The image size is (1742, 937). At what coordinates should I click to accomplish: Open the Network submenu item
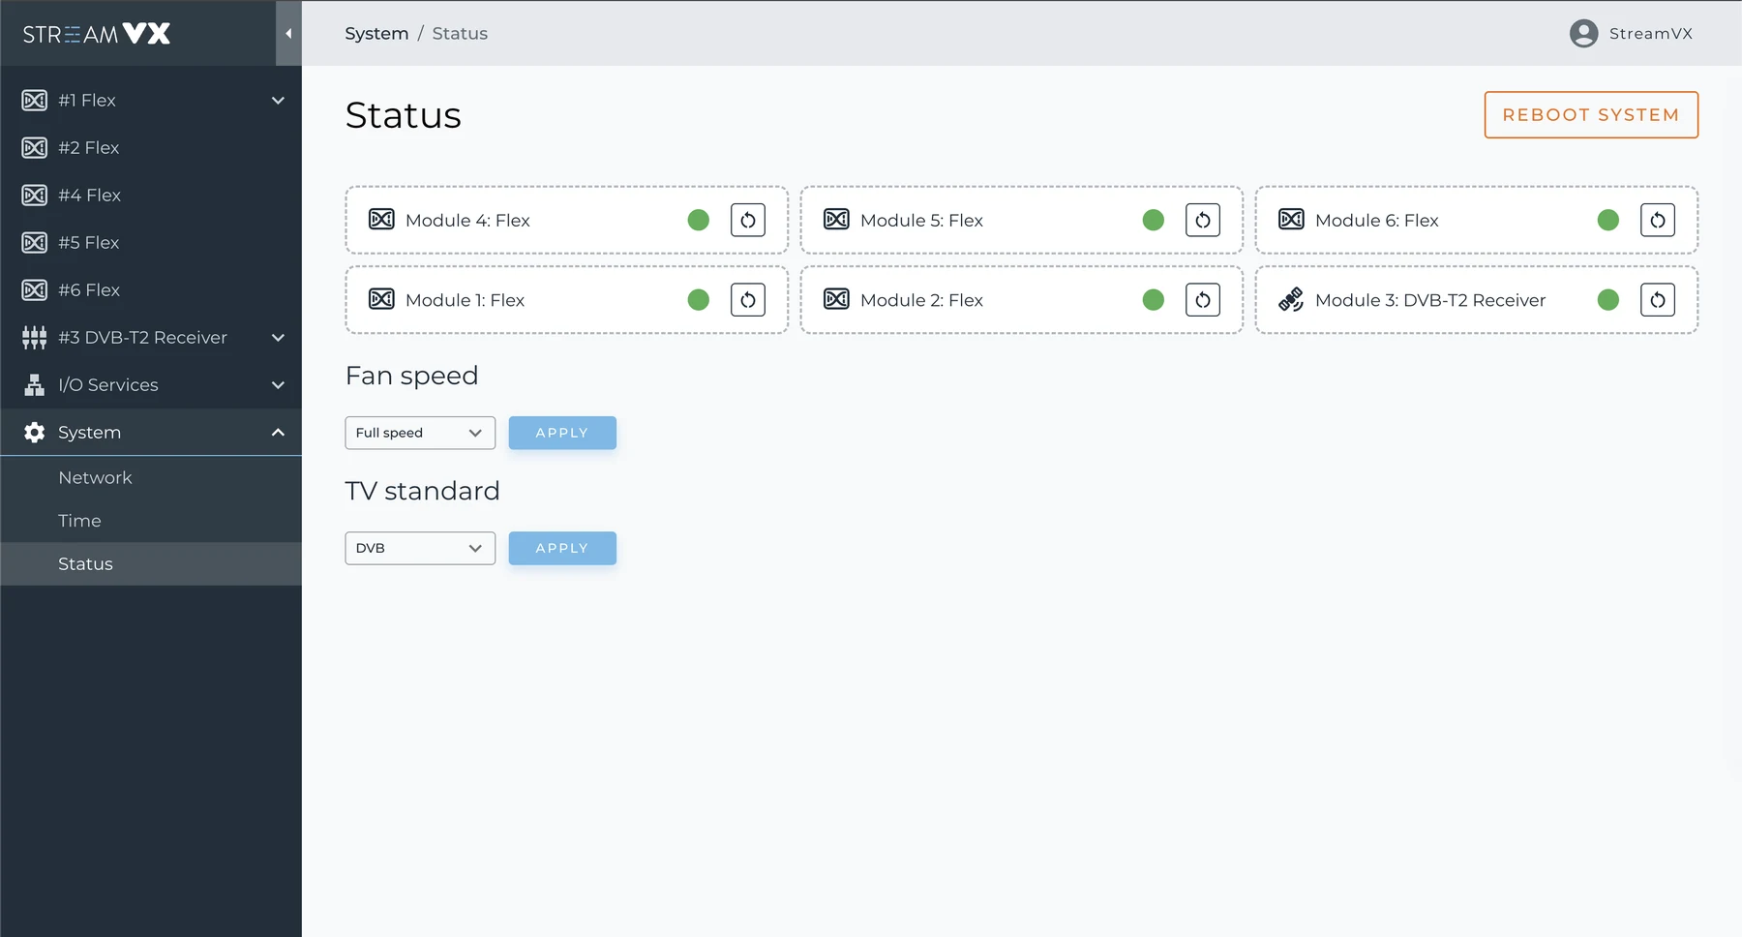point(151,477)
